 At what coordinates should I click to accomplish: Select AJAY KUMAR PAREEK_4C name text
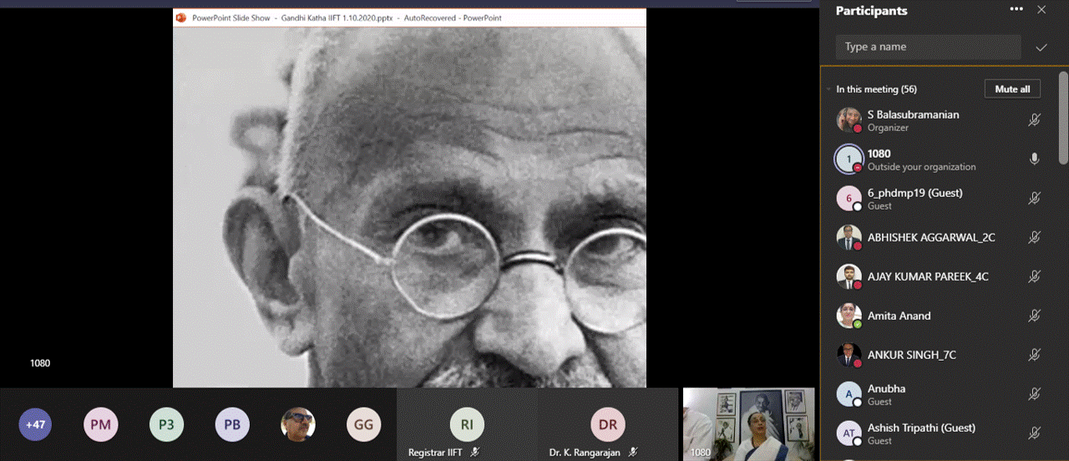click(x=928, y=276)
